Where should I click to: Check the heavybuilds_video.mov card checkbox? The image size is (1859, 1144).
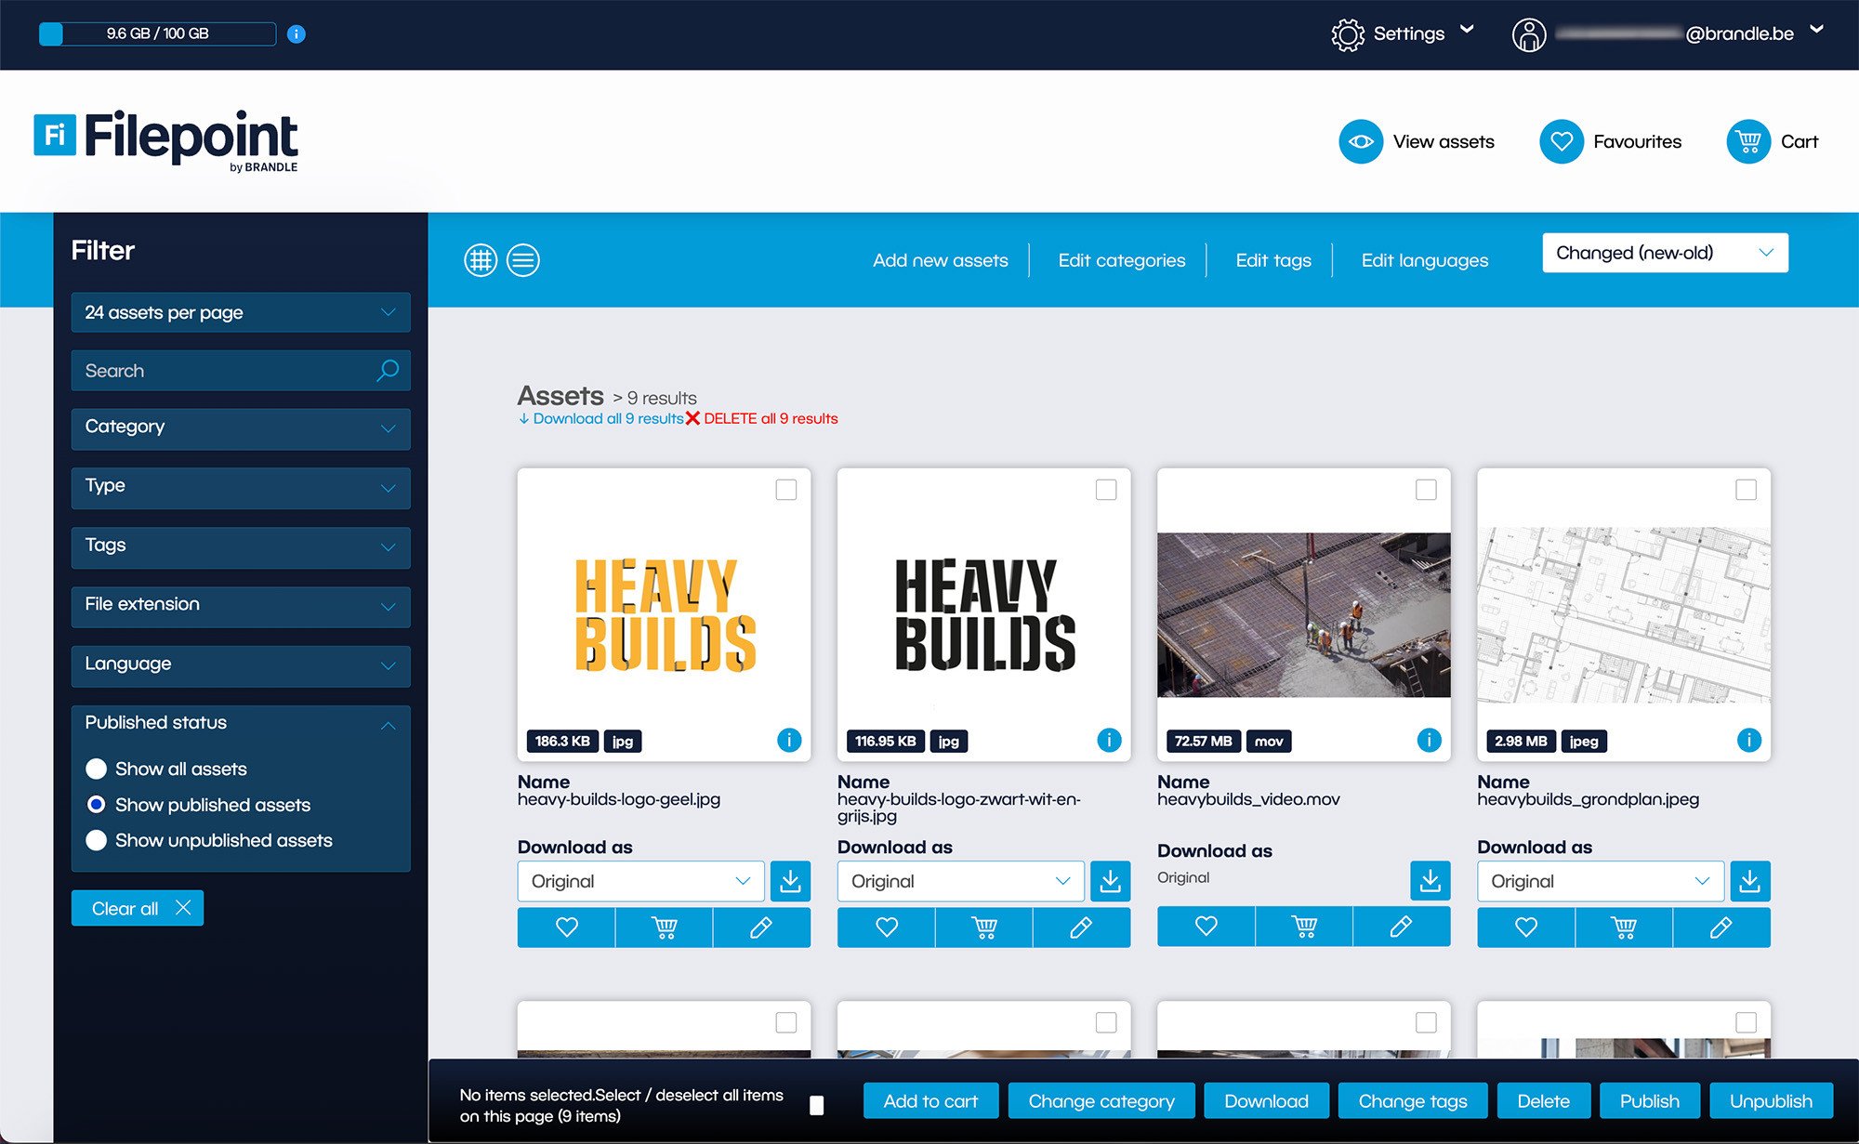click(x=1426, y=490)
